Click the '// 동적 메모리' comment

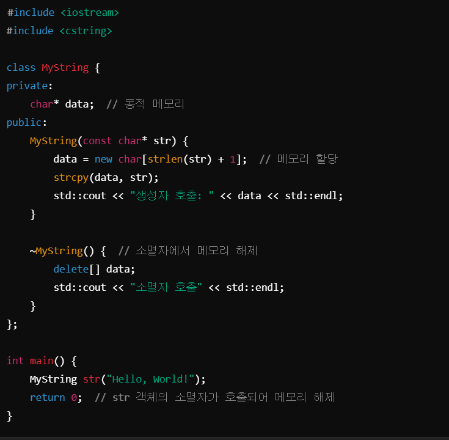click(145, 104)
